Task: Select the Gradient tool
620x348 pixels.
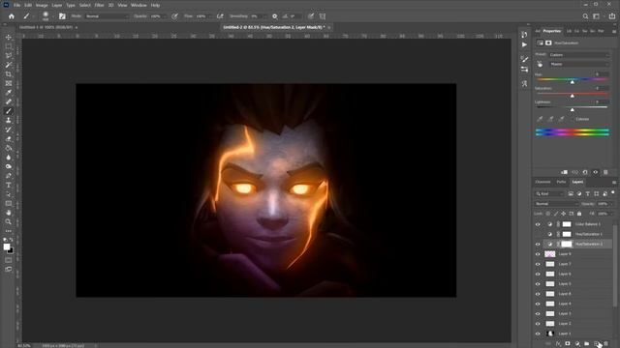Action: point(9,148)
